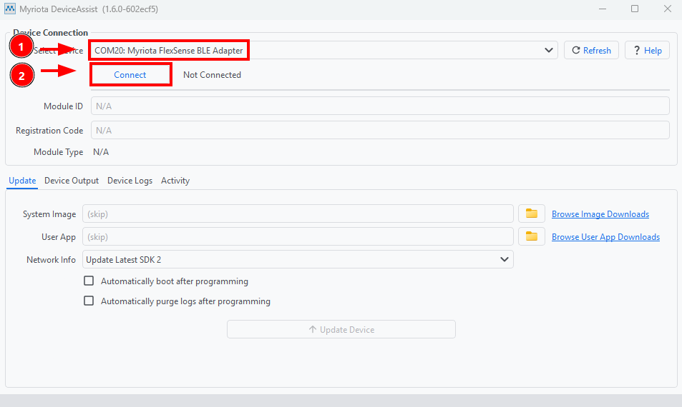The image size is (682, 407).
Task: Open the Select Device dropdown
Action: 323,50
